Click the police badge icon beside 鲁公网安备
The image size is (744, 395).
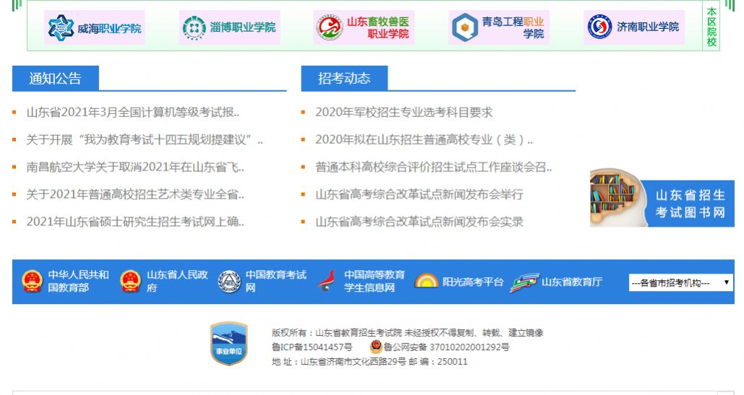[376, 347]
